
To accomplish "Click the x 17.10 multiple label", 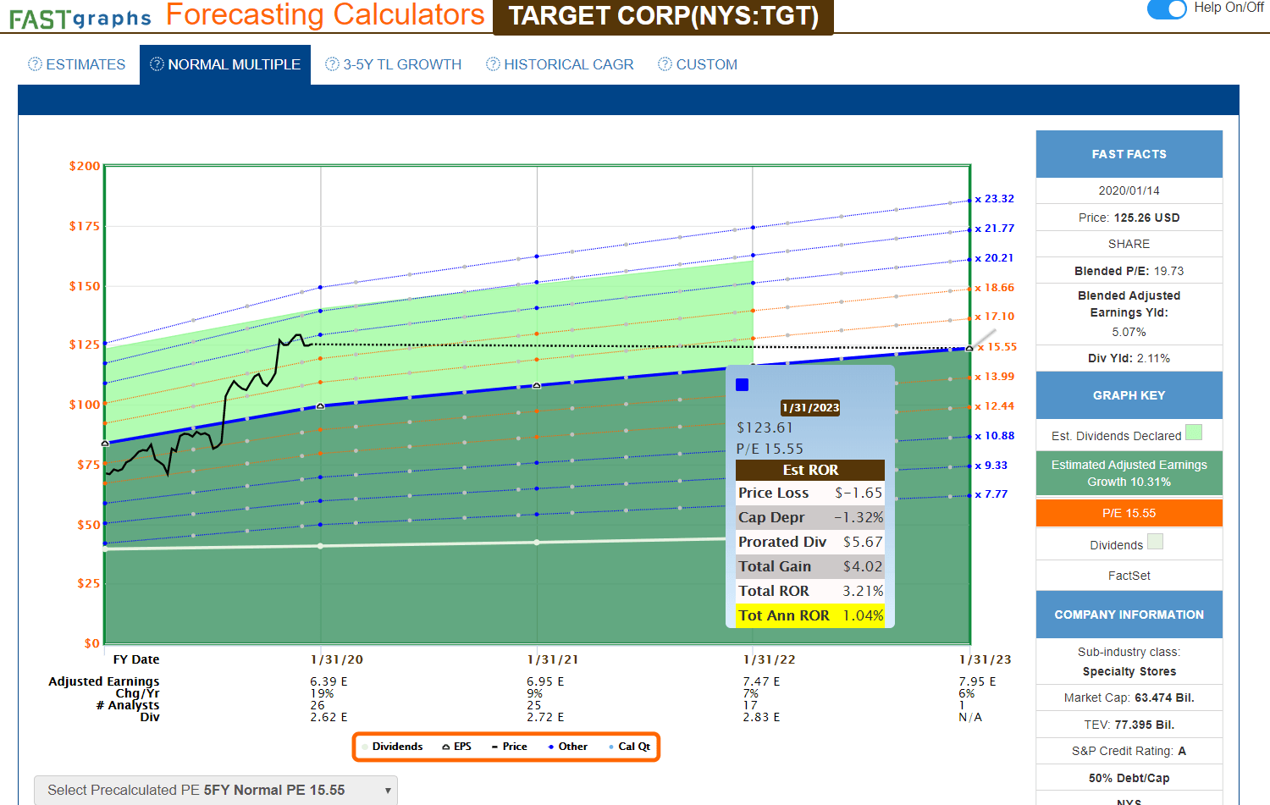I will 995,317.
